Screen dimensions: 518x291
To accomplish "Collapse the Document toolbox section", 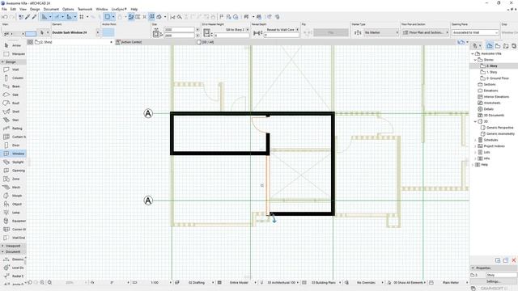I will coord(2,251).
